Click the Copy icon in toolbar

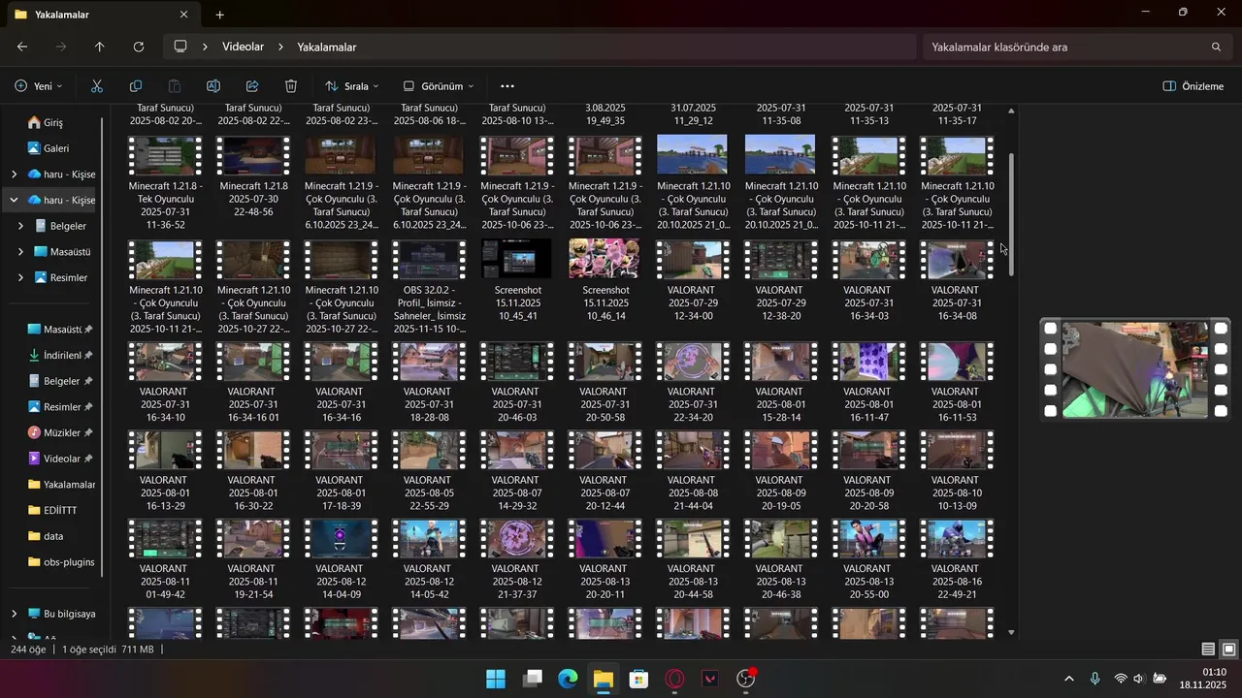click(x=136, y=86)
